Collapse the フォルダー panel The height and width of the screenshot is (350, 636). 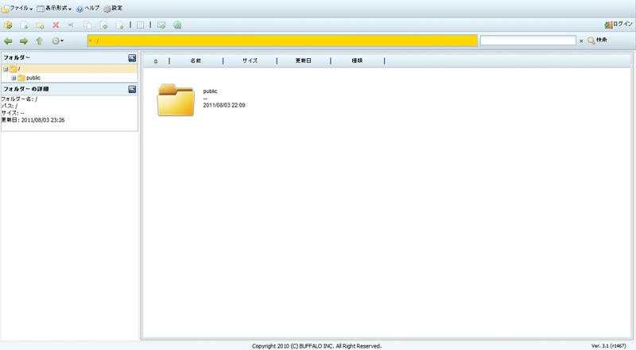(x=132, y=58)
